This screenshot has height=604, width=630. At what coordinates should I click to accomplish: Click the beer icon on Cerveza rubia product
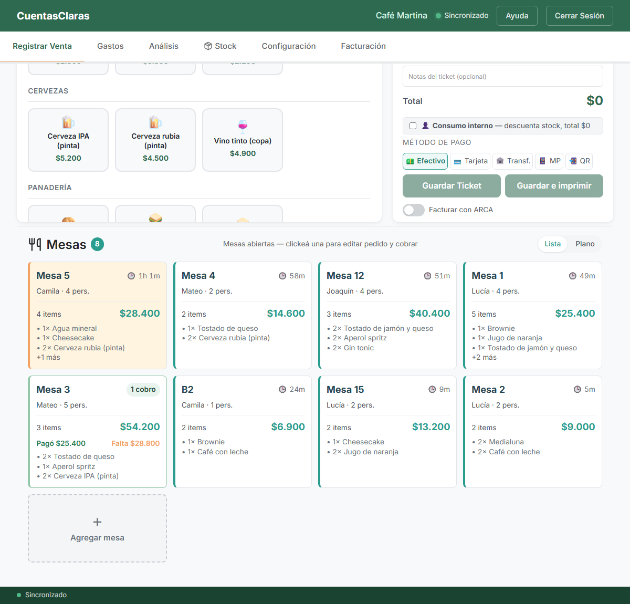pos(155,122)
